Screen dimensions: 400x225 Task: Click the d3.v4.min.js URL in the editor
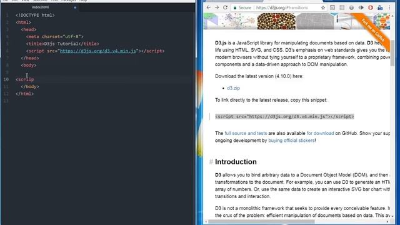click(98, 51)
